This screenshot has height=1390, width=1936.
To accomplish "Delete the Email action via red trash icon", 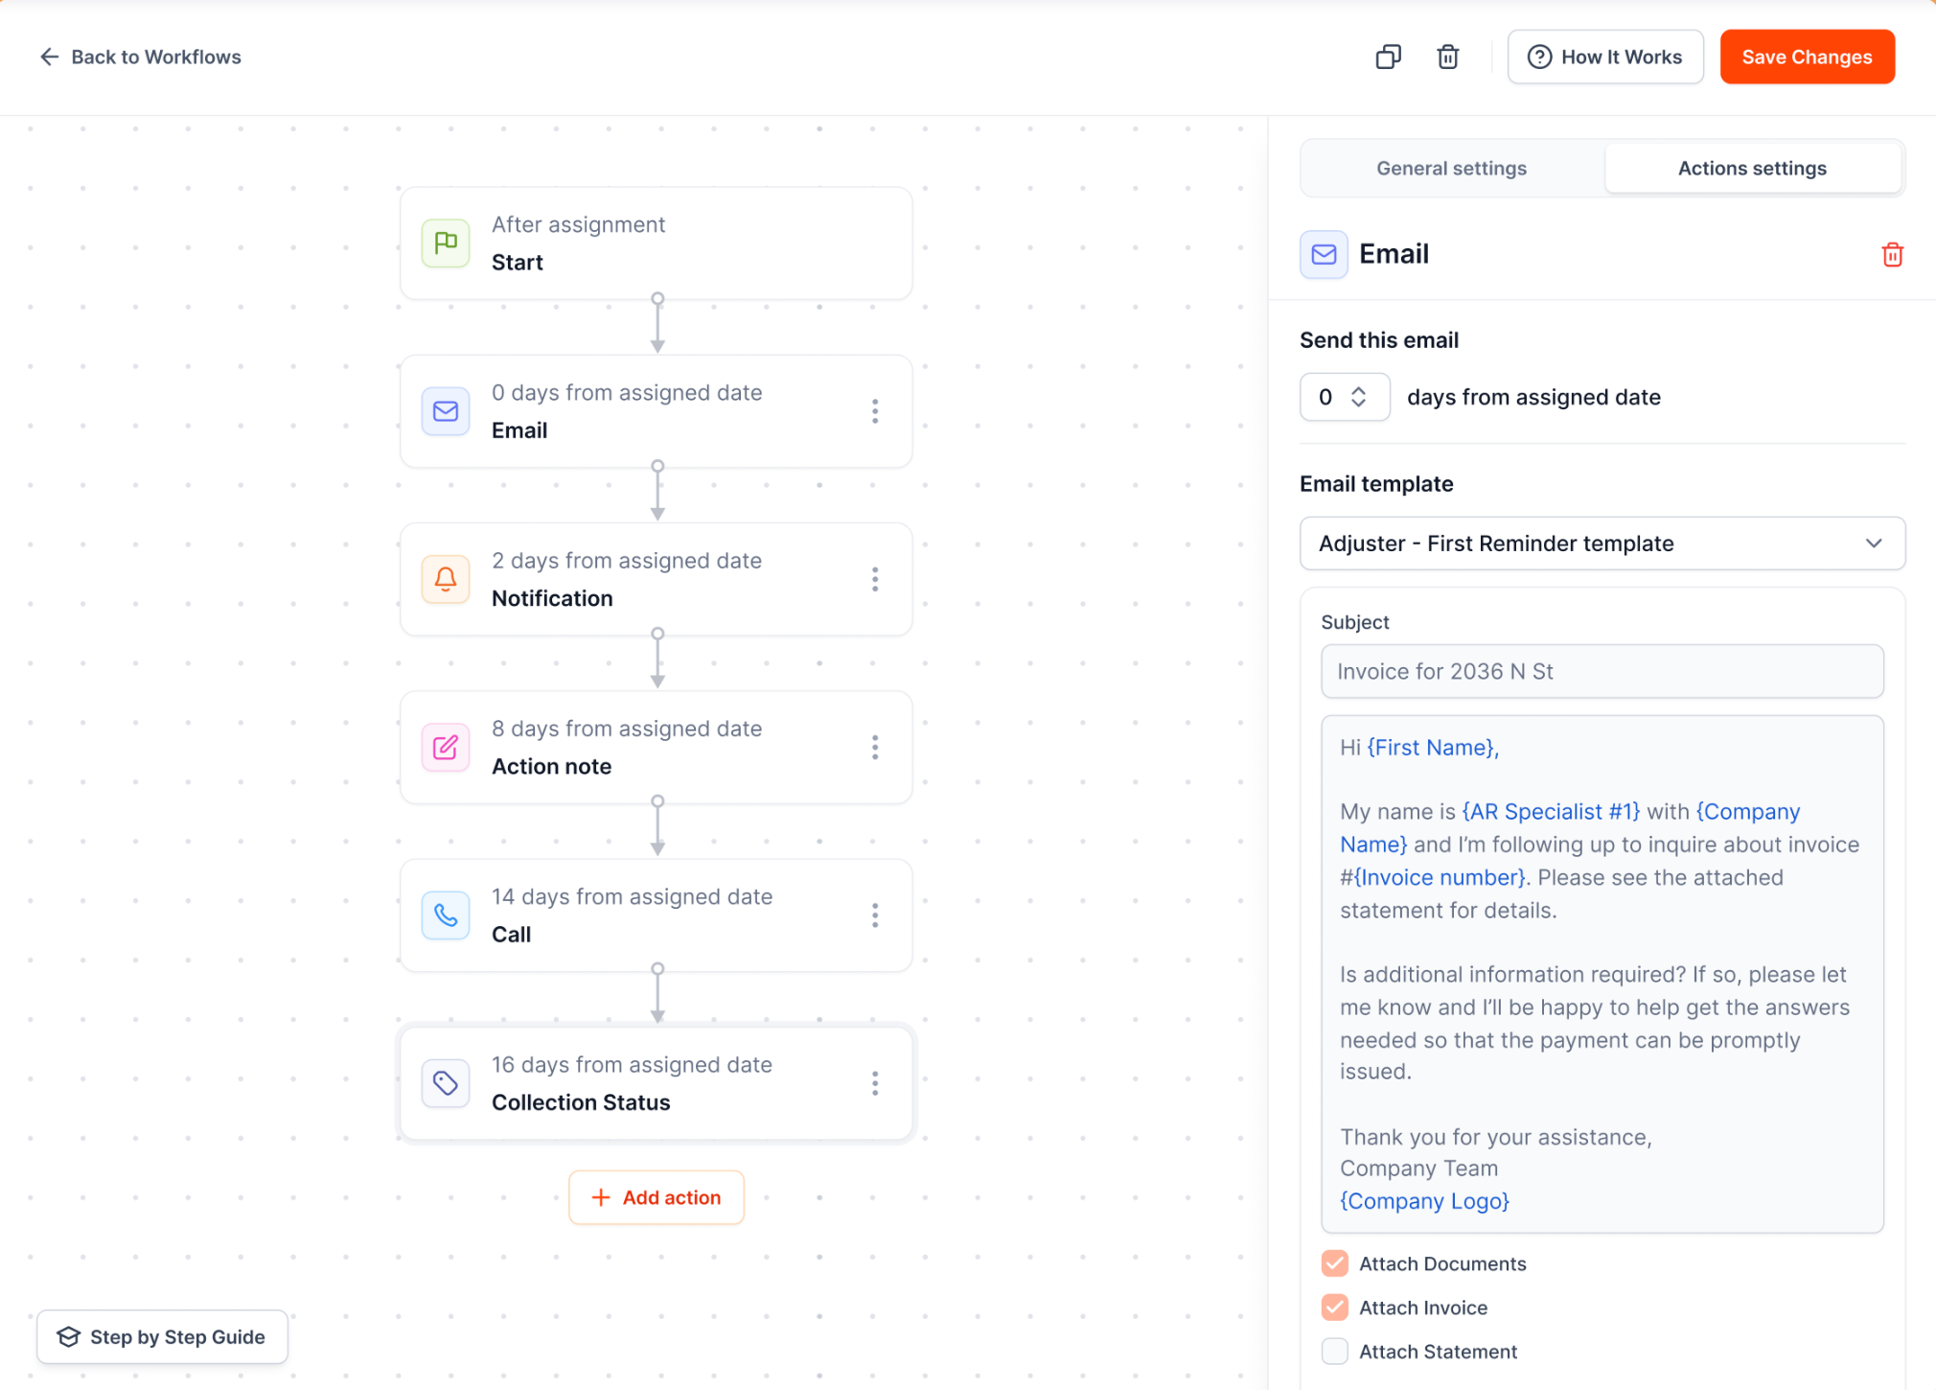I will 1892,255.
